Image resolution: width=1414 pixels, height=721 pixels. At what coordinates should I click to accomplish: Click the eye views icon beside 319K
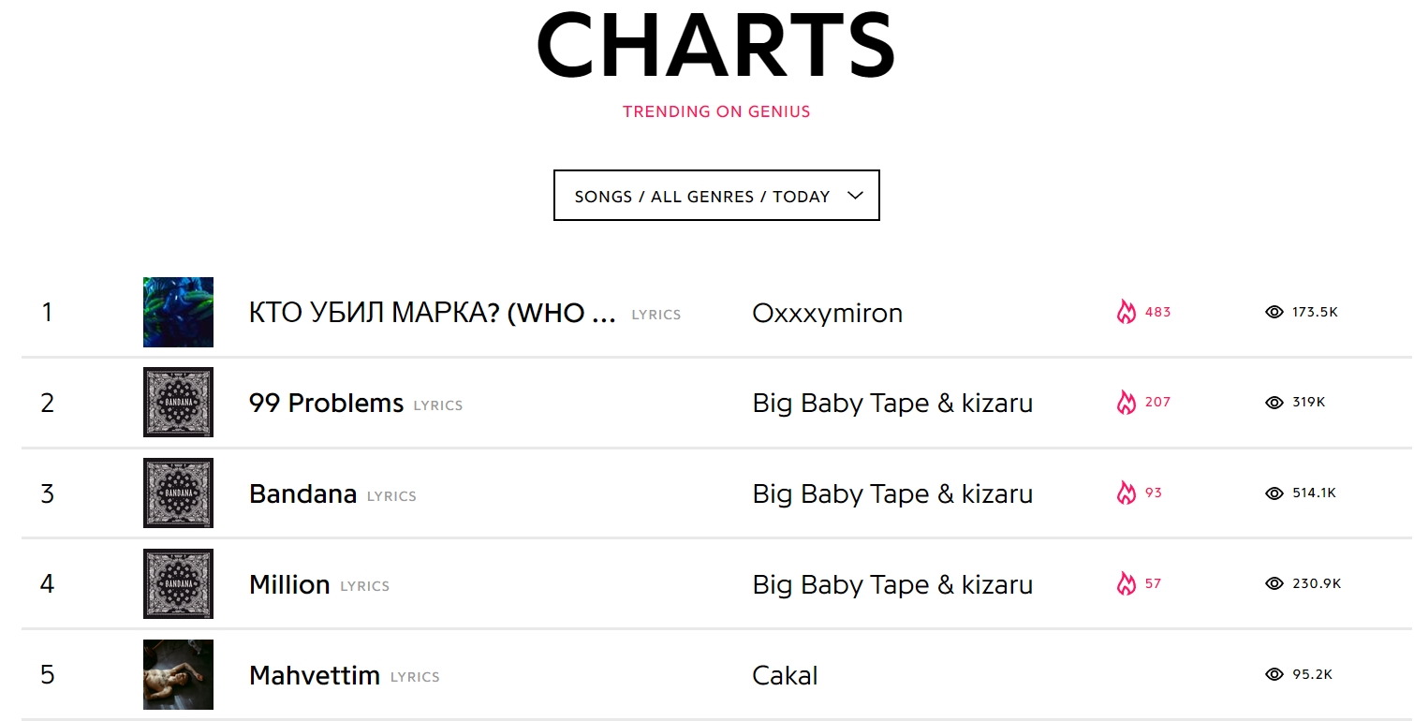coord(1274,403)
